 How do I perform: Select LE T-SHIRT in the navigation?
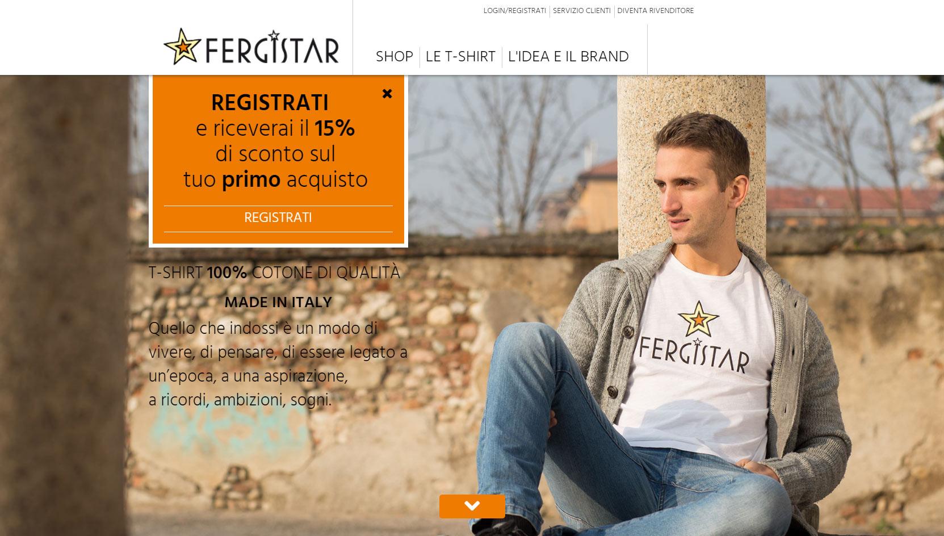coord(460,57)
